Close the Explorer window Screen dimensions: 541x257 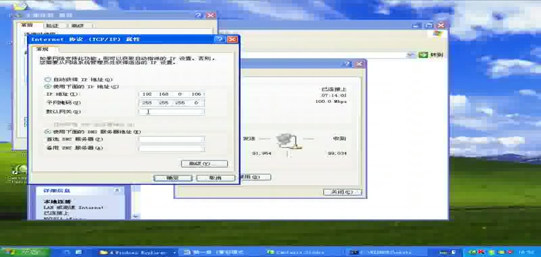[441, 25]
